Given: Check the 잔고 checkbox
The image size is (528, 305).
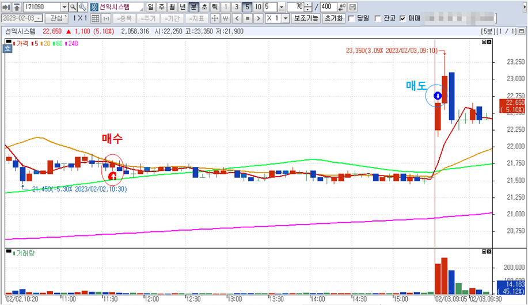Looking at the screenshot, I should 378,18.
